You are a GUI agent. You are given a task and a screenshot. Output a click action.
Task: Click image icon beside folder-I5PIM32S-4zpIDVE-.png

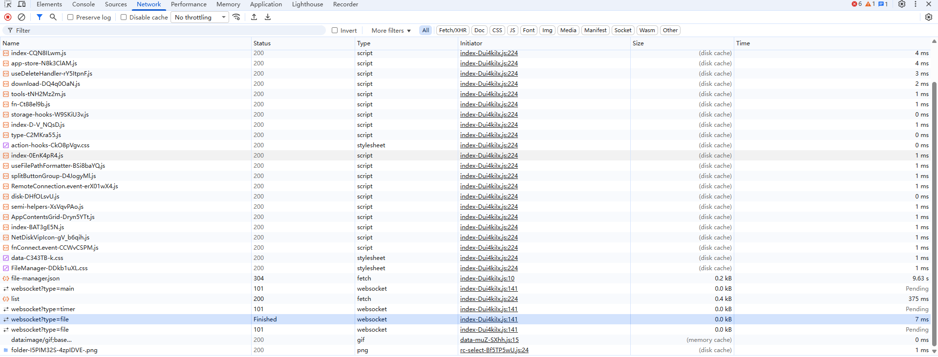point(6,350)
